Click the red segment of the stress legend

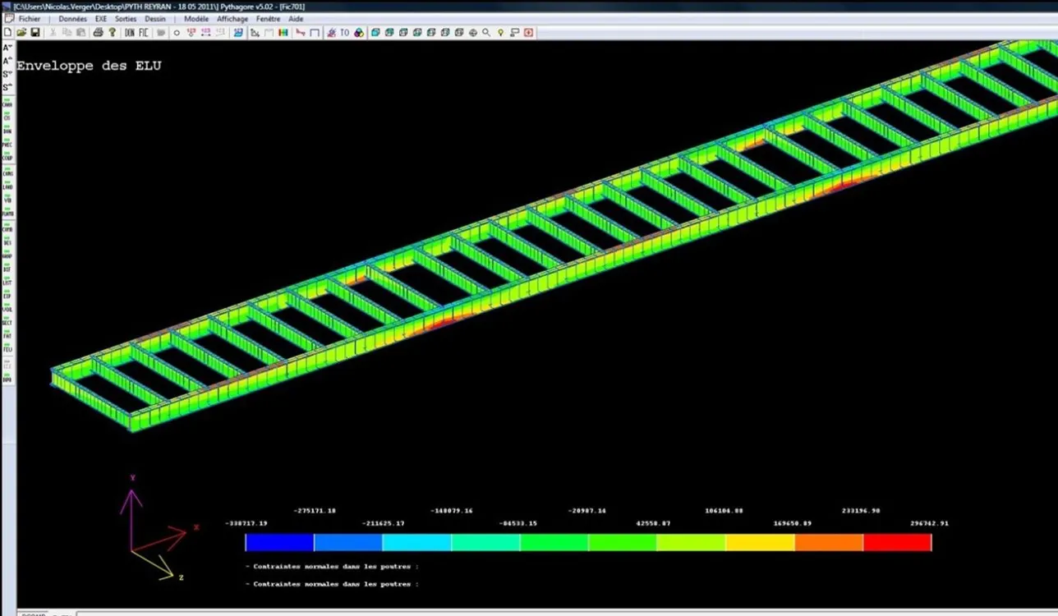coord(897,543)
